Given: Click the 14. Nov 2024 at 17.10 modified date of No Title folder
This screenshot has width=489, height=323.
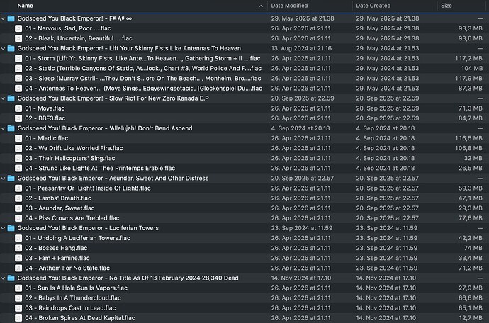Looking at the screenshot, I should pos(301,278).
